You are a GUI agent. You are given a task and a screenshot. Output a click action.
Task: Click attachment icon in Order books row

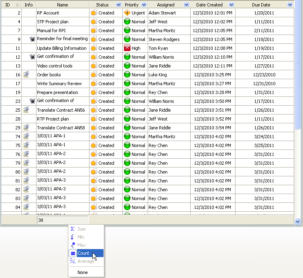[x=26, y=75]
